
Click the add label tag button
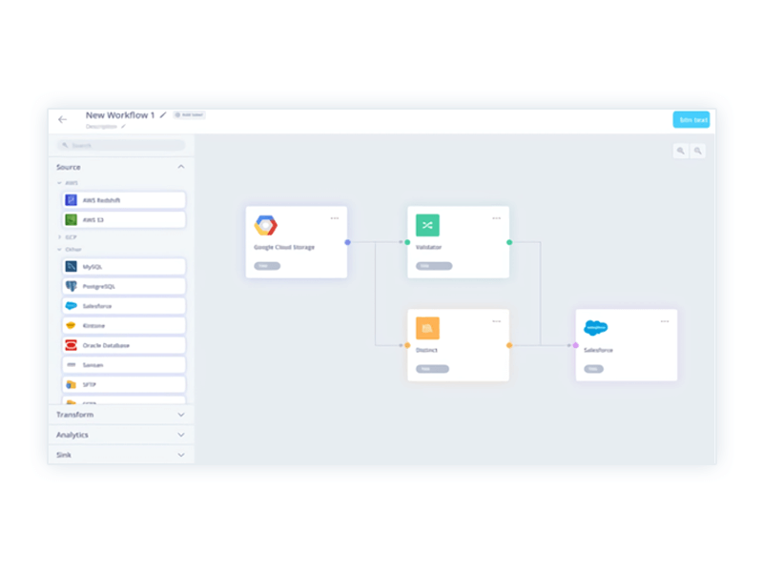[189, 114]
